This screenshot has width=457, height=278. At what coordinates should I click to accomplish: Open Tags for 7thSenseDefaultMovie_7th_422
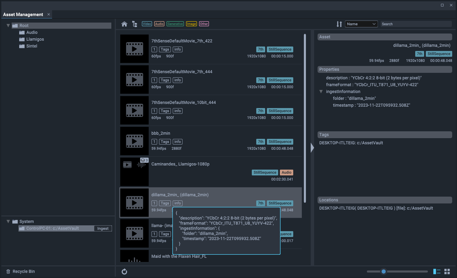(165, 49)
